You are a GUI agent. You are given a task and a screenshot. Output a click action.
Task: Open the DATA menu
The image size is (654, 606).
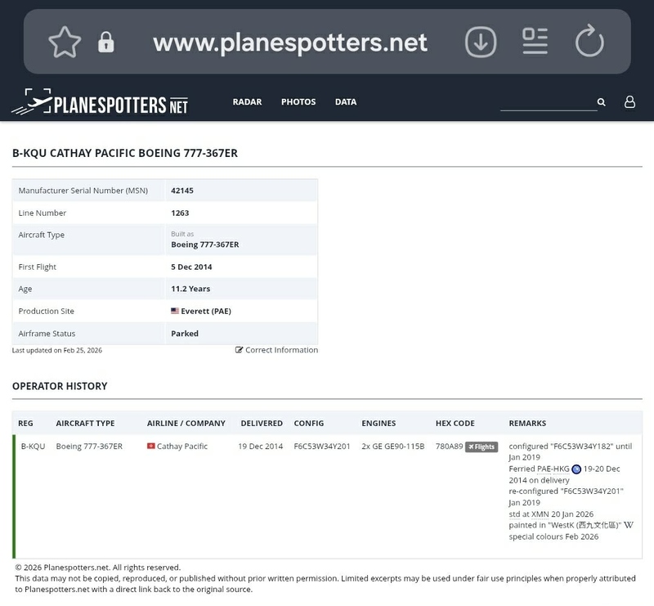(x=346, y=102)
